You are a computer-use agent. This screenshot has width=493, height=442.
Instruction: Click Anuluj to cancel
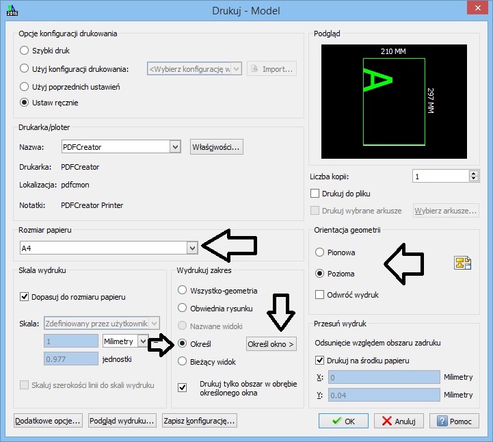[399, 421]
